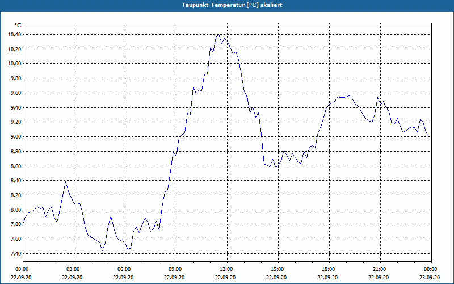Select the 9,00 y-axis value
The height and width of the screenshot is (284, 454).
pos(16,137)
